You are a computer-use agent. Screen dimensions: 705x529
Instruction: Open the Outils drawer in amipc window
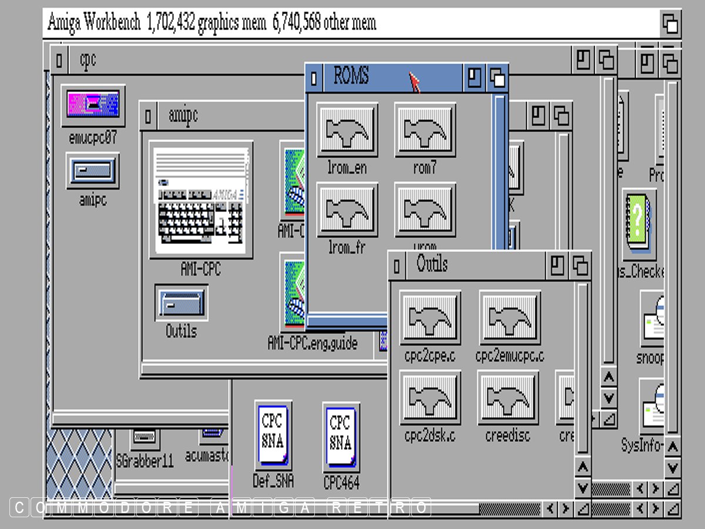(x=181, y=303)
